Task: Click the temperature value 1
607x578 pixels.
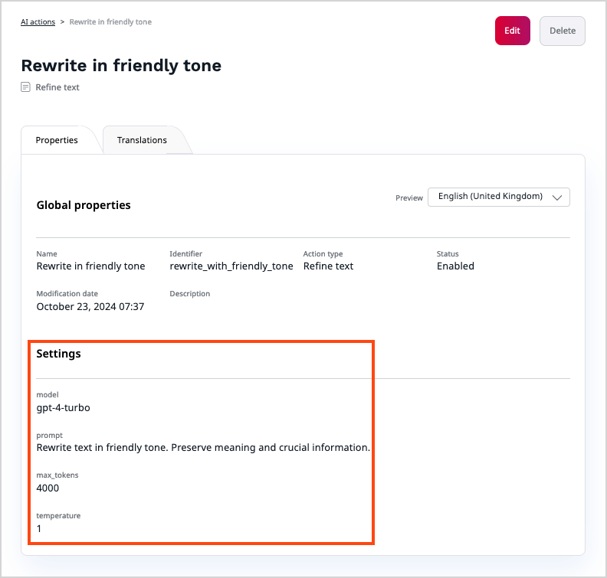Action: pyautogui.click(x=40, y=528)
